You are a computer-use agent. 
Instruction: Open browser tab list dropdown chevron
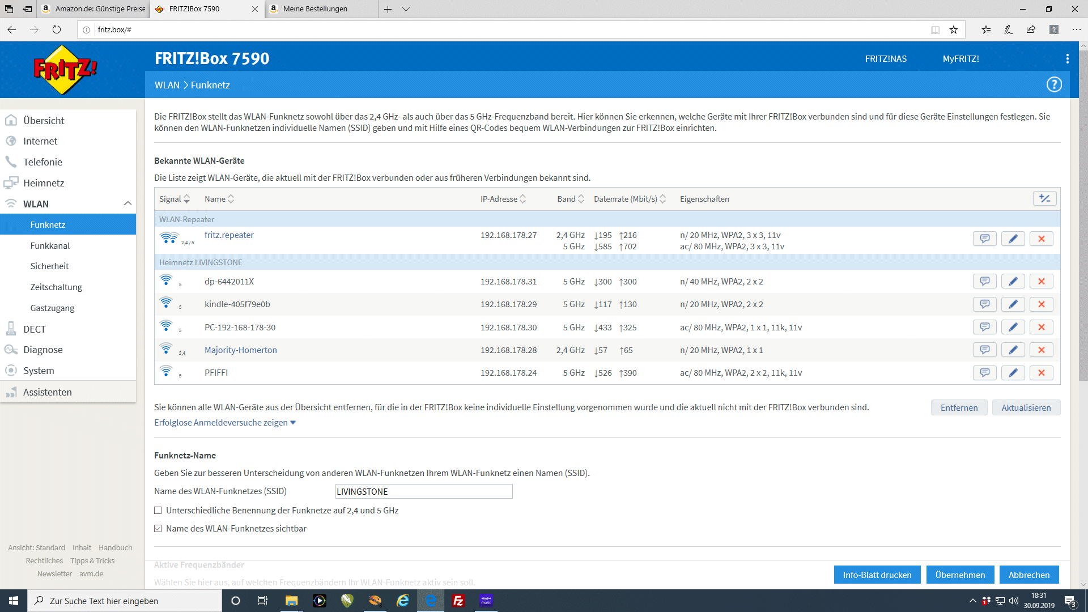pos(406,9)
